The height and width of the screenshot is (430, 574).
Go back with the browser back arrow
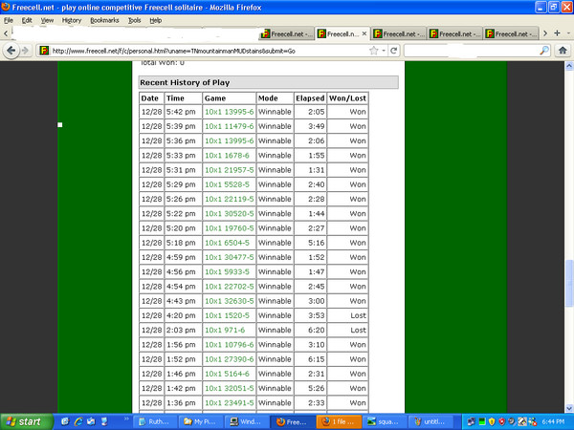tap(11, 51)
